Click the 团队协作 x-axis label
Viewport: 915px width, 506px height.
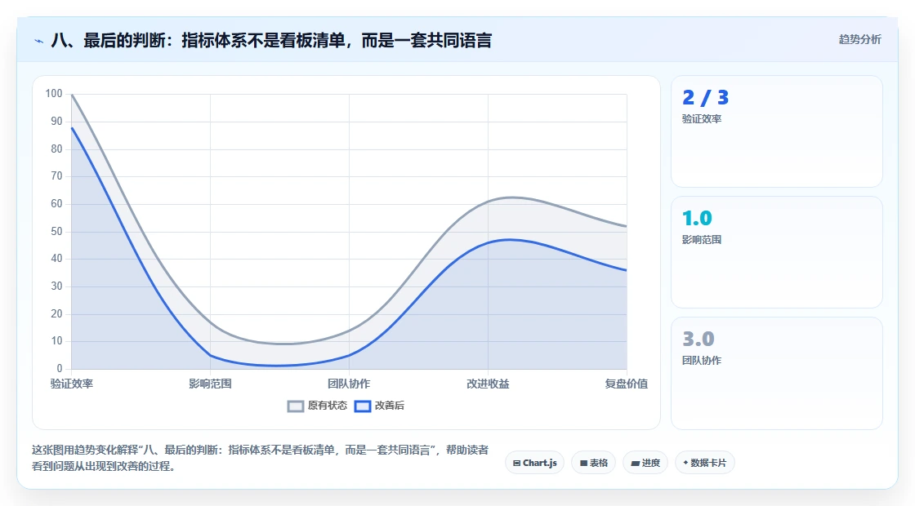tap(349, 384)
